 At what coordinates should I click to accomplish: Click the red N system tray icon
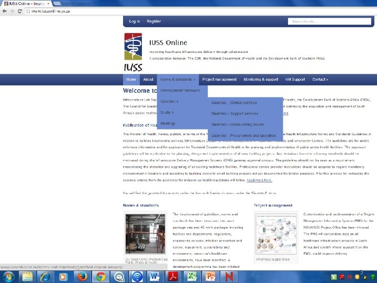pyautogui.click(x=350, y=277)
